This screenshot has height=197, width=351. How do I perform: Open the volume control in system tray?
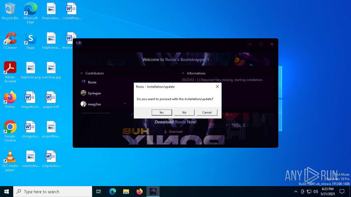pos(316,192)
